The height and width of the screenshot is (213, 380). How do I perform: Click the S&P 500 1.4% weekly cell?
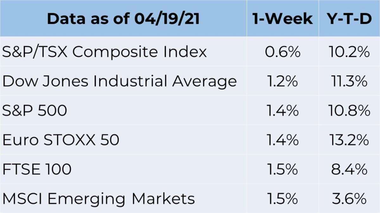tap(283, 110)
